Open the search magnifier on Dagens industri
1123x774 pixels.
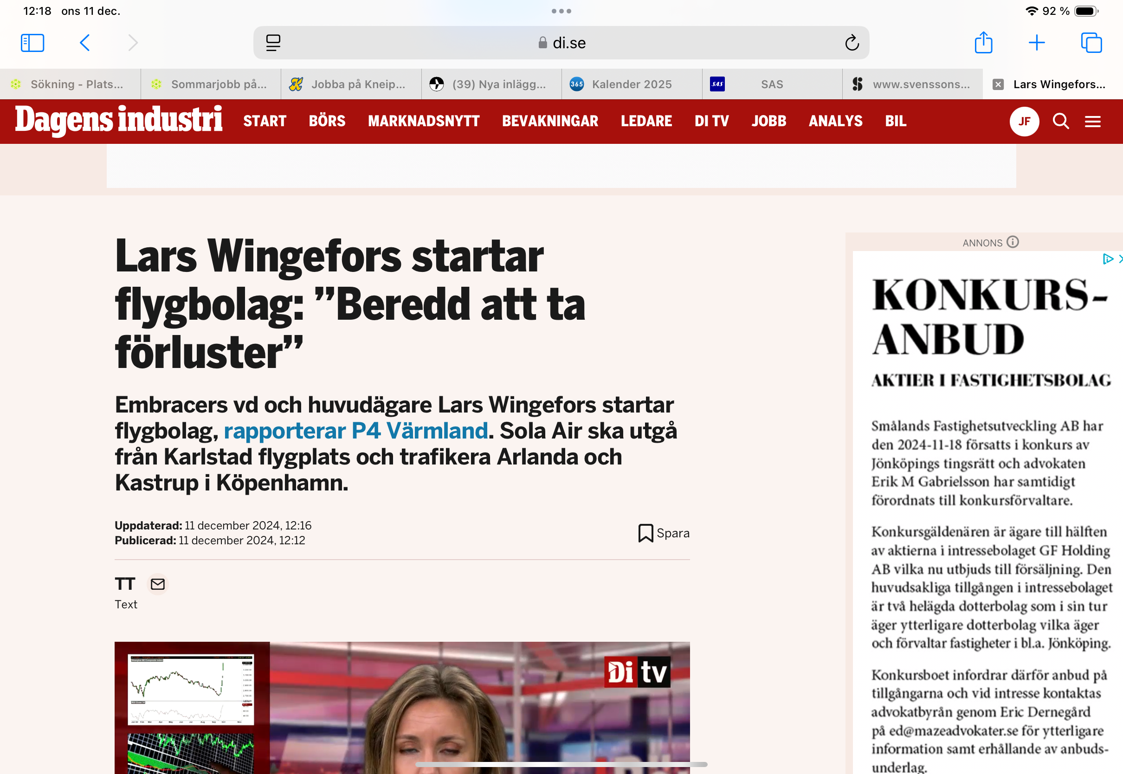click(x=1060, y=121)
